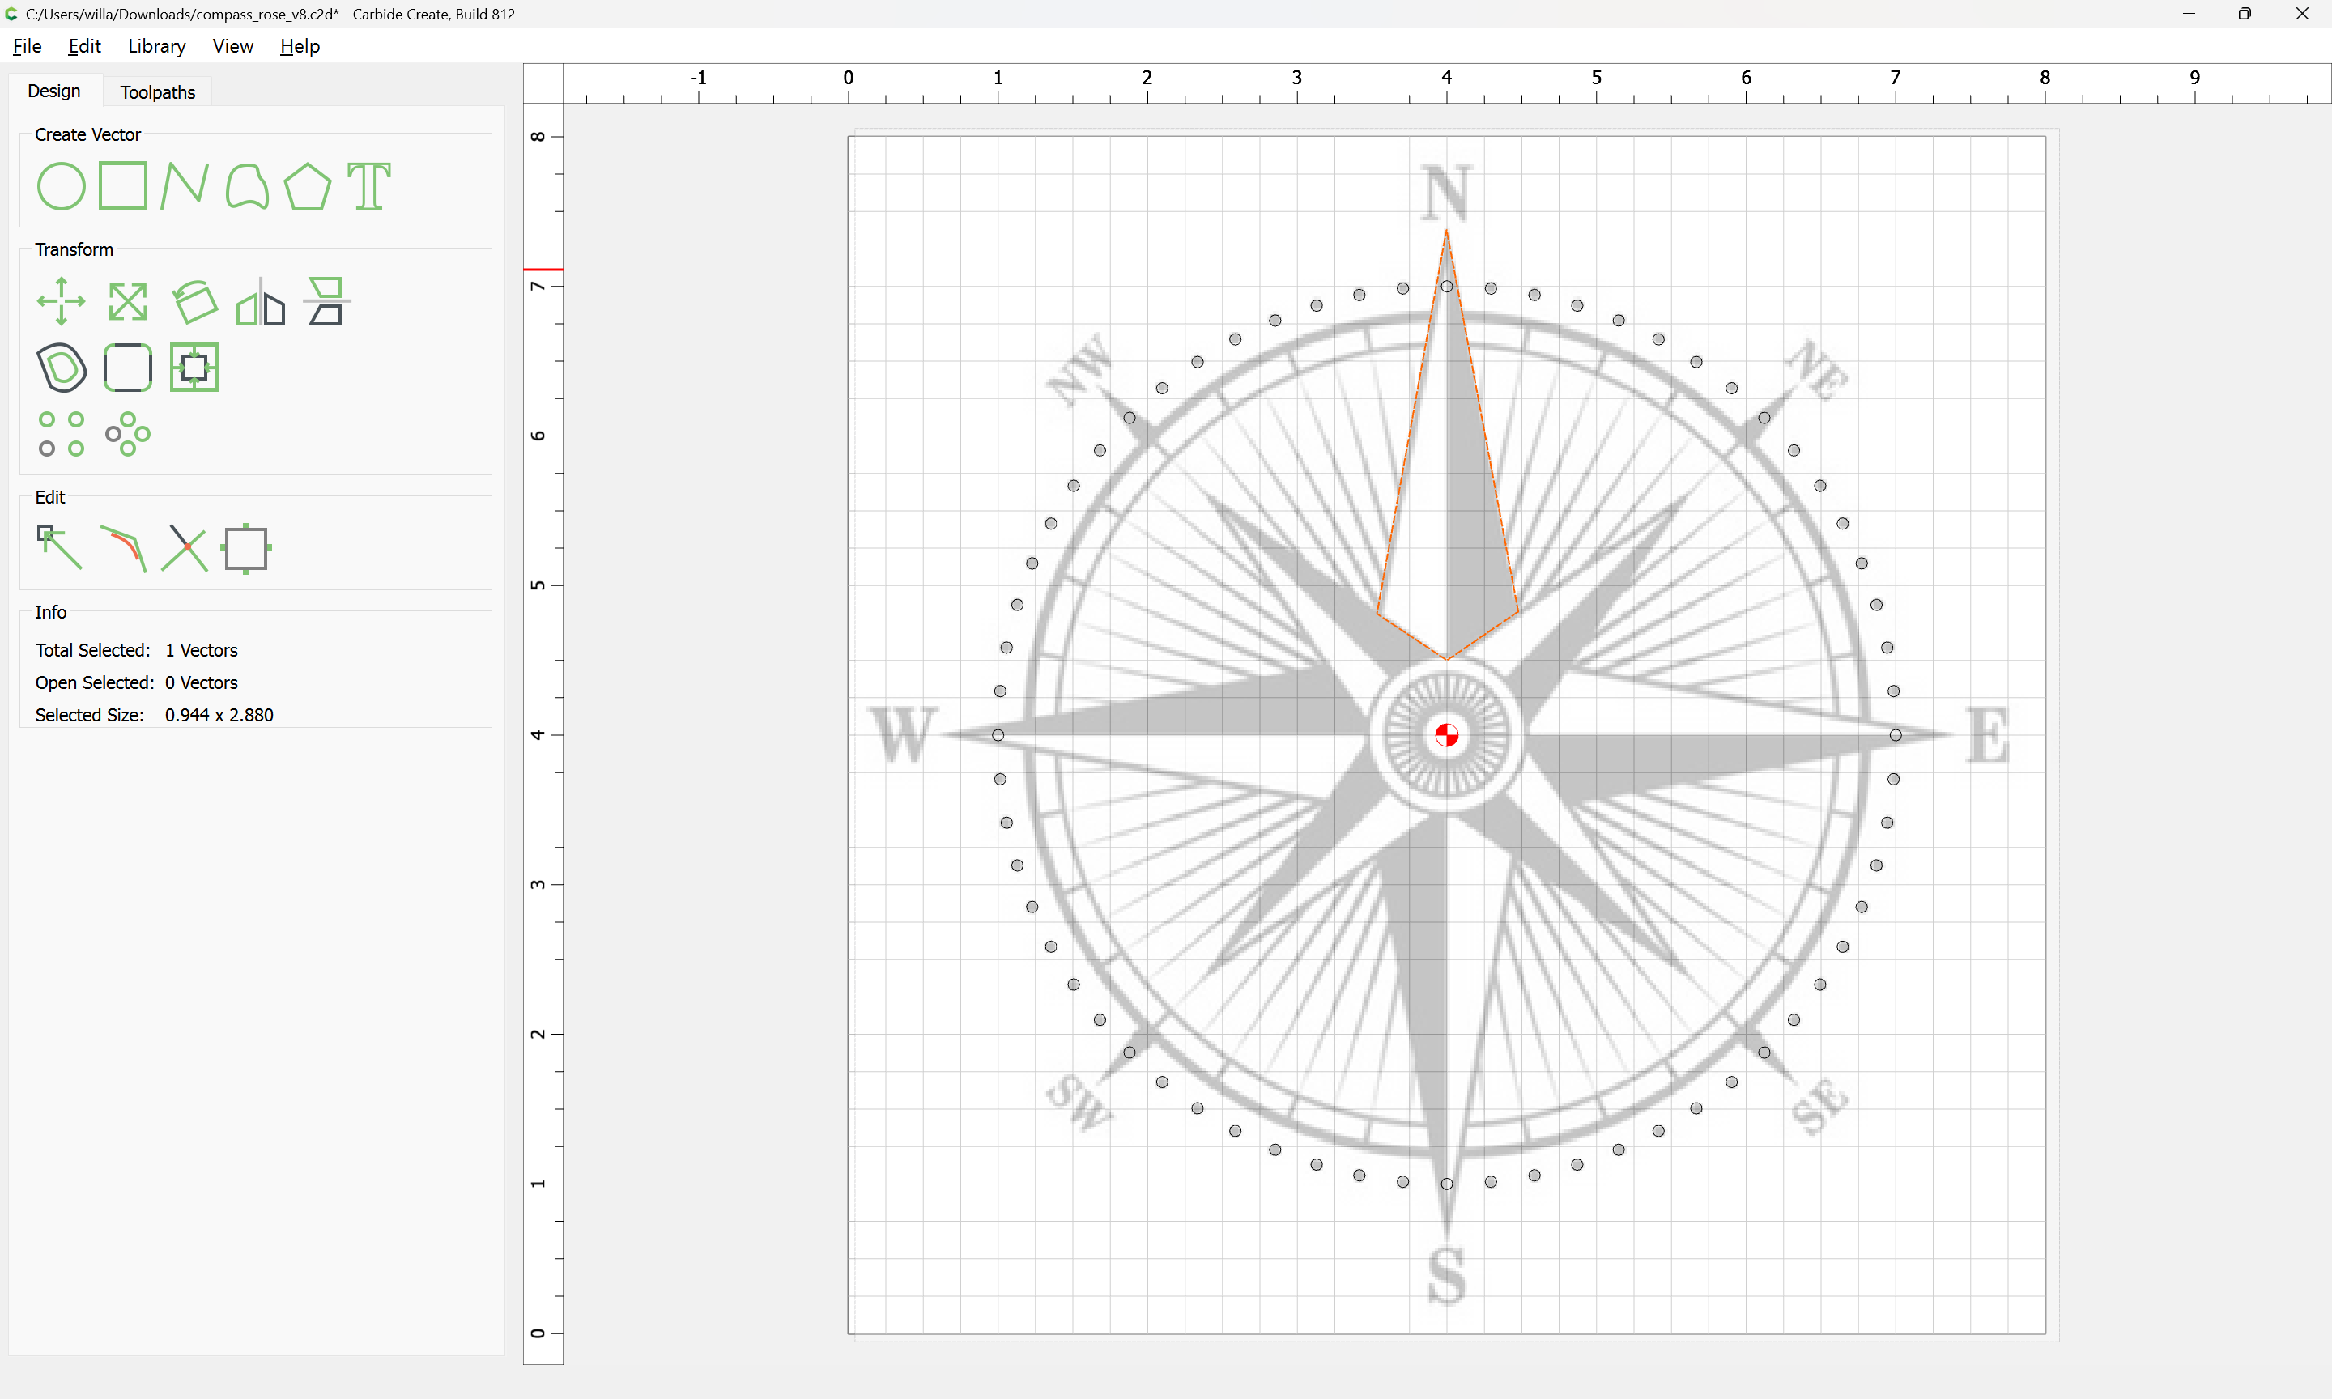Click the Mirror transform tool
2332x1399 pixels.
pyautogui.click(x=260, y=302)
